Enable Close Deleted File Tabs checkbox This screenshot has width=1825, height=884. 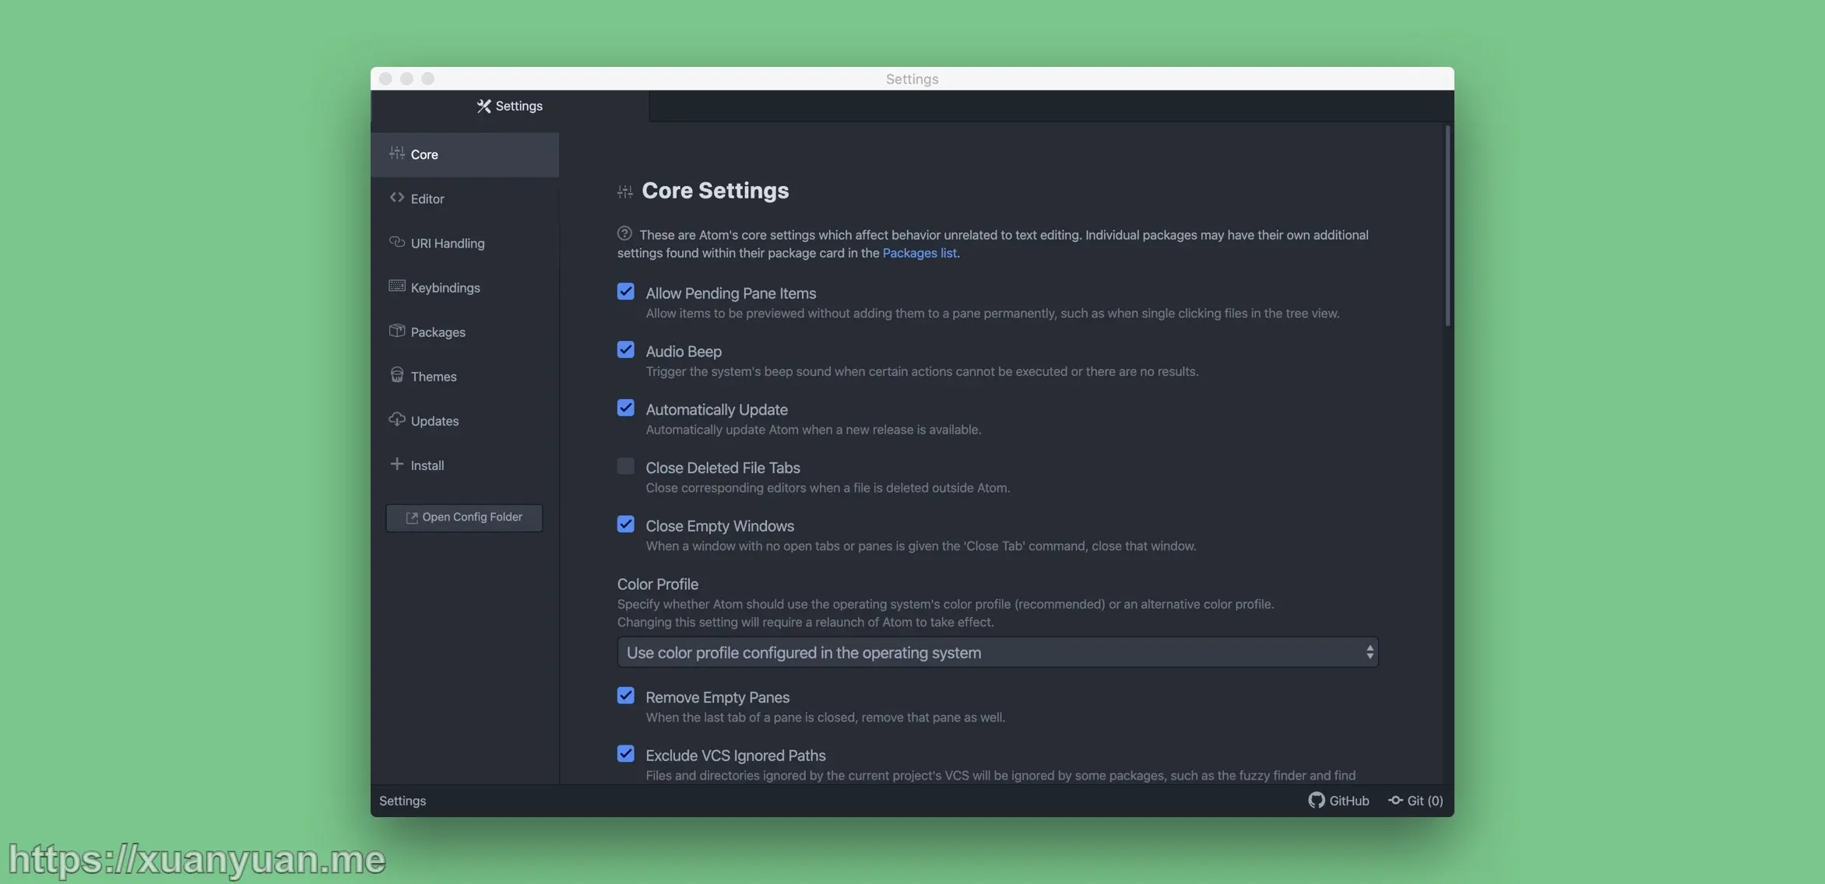coord(626,466)
